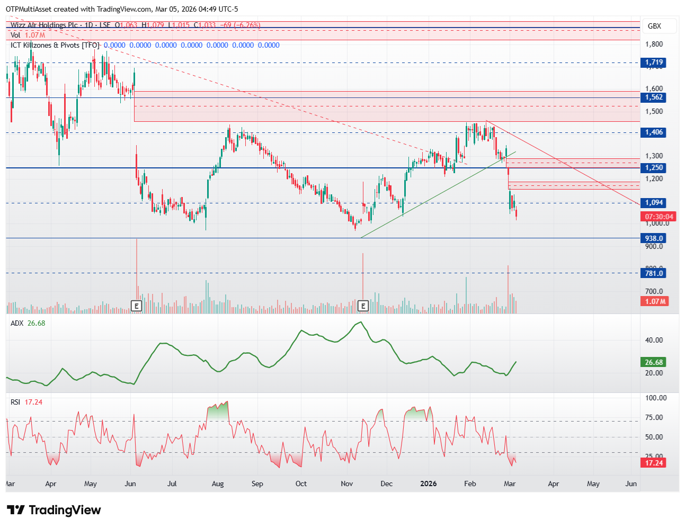
Task: Click the 938.0 support price label
Action: [654, 238]
